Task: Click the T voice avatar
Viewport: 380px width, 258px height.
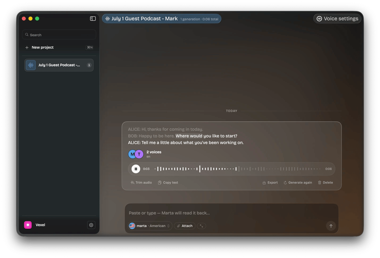Action: (x=139, y=154)
